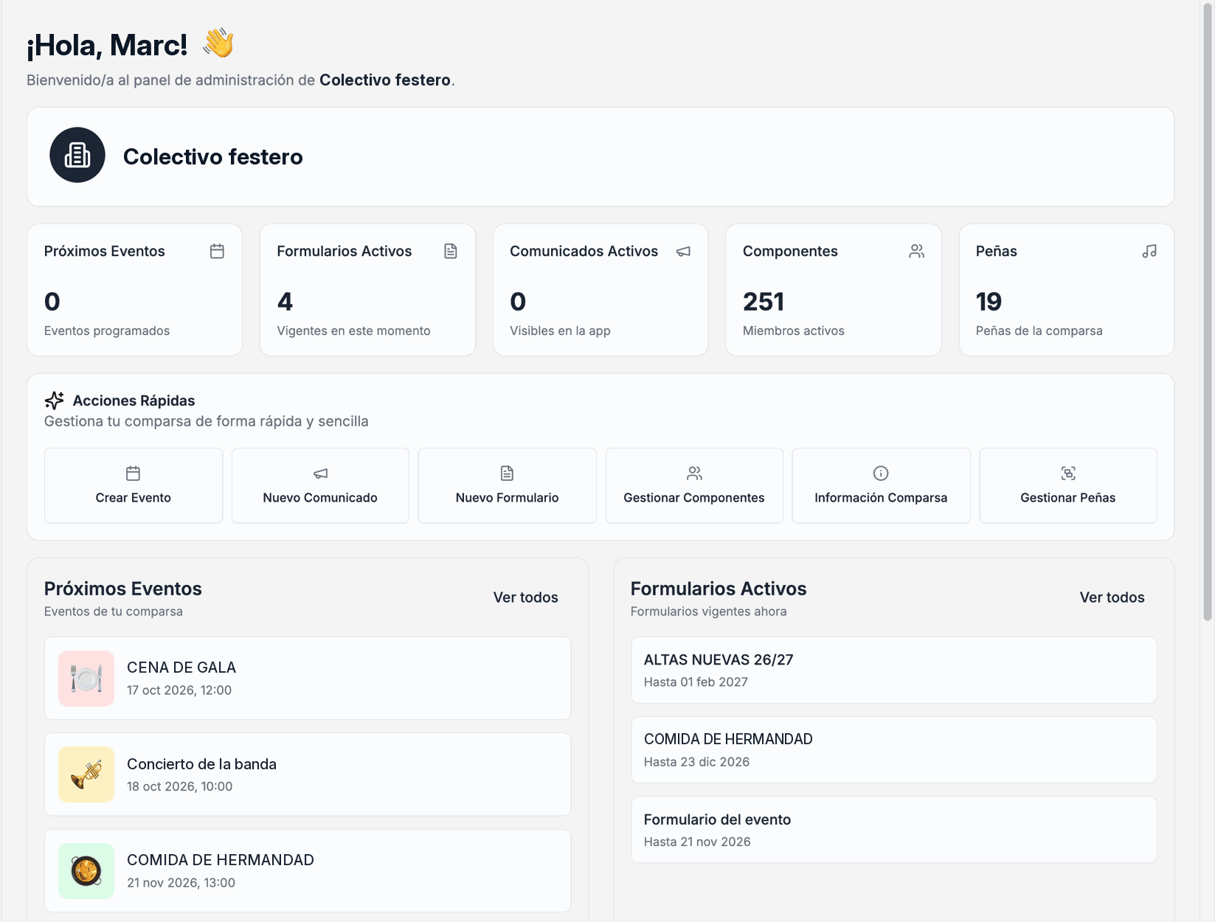Click the people icon in Componentes card
Image resolution: width=1215 pixels, height=922 pixels.
[x=917, y=252]
